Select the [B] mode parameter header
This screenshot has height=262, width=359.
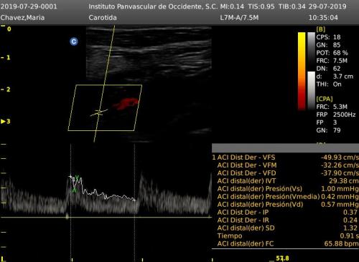tap(321, 29)
